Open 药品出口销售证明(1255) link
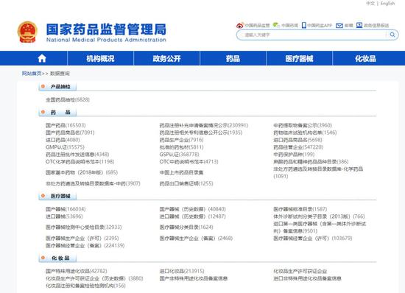405x293 pixels. pyautogui.click(x=186, y=183)
